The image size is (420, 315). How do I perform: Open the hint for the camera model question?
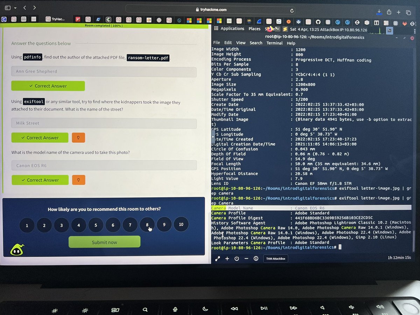click(78, 180)
